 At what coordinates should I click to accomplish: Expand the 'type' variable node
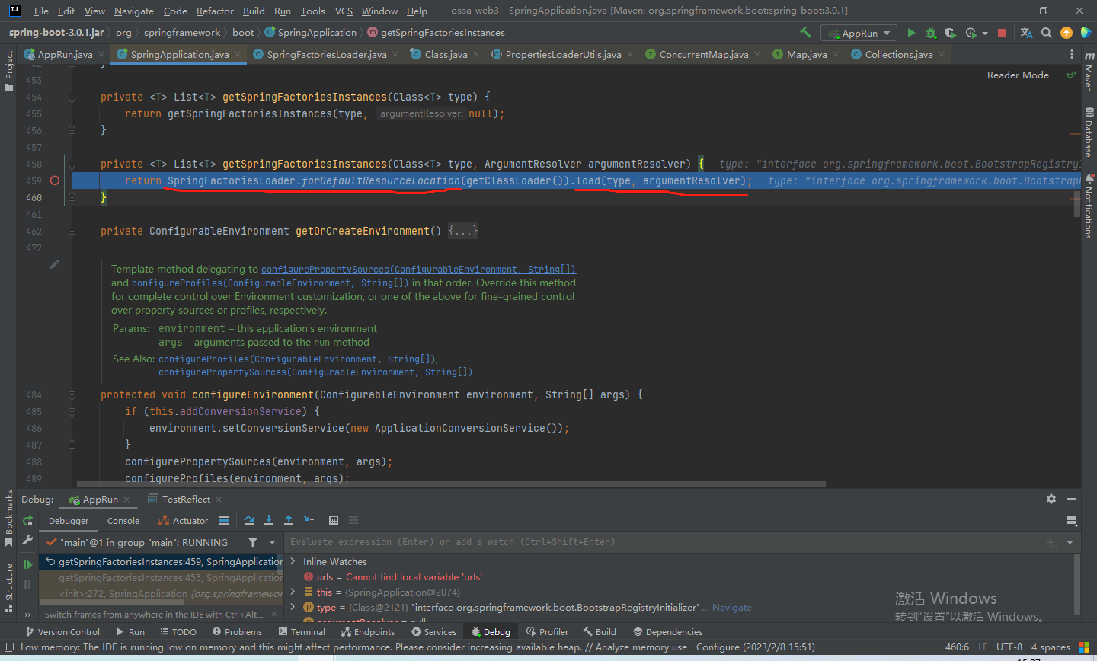[293, 607]
